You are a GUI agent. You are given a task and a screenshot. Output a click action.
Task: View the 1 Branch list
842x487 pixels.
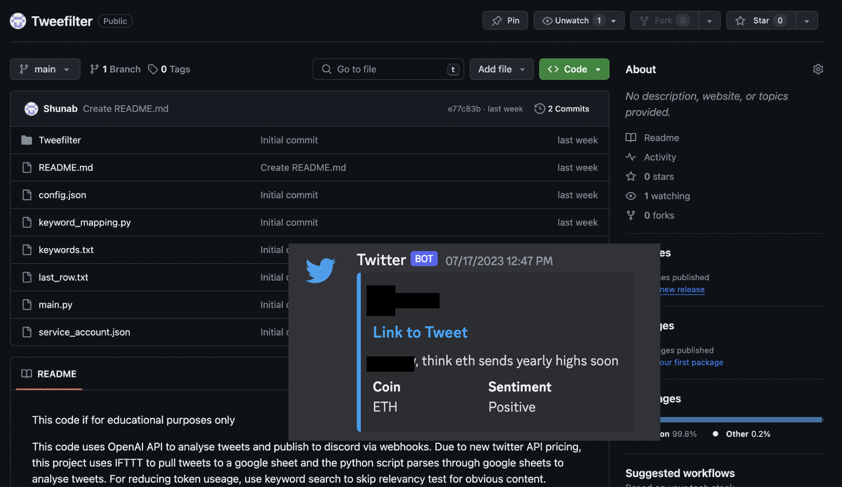115,69
